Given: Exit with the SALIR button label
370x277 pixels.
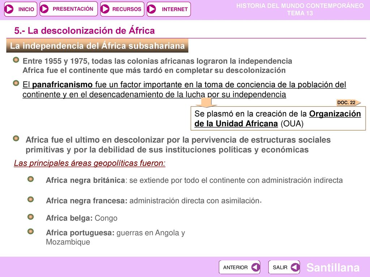Looking at the screenshot, I should [280, 268].
